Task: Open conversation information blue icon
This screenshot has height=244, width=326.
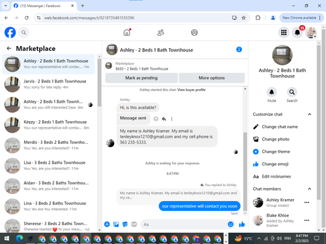Action: (x=239, y=49)
